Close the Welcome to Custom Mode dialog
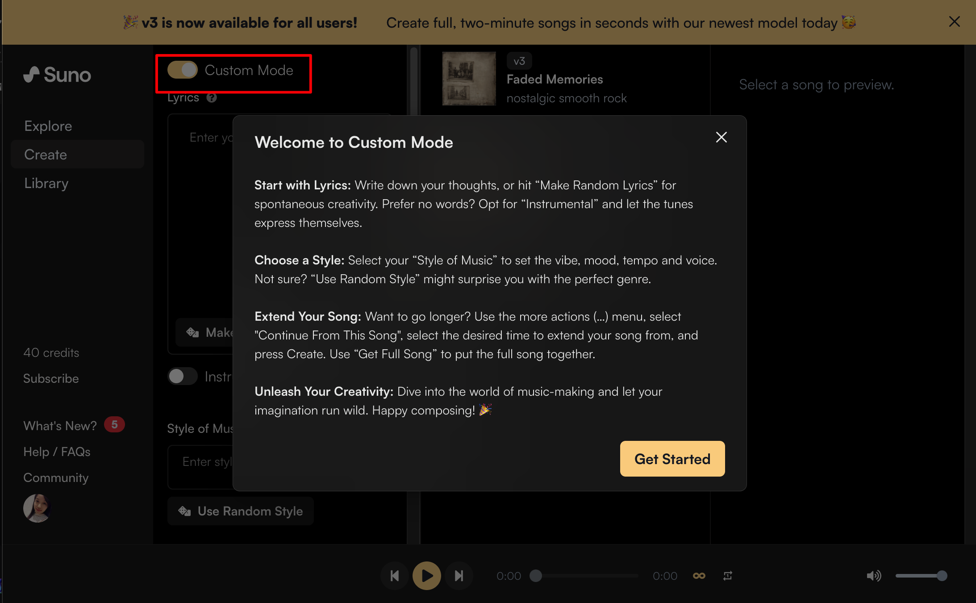The image size is (976, 603). [721, 137]
